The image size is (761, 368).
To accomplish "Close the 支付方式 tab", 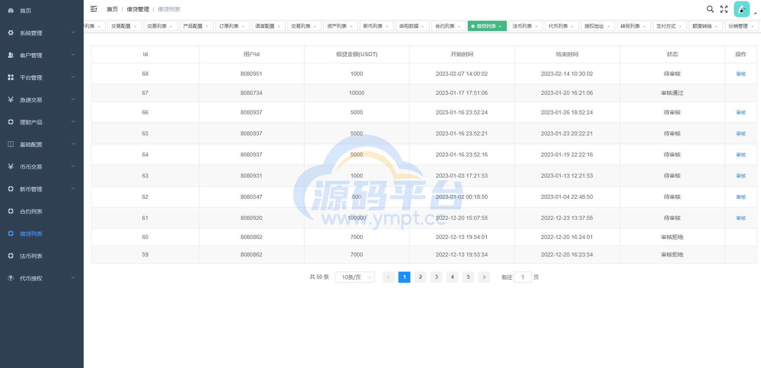I will tap(680, 26).
